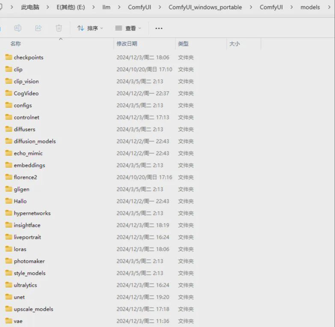Screen dimensions: 335x327
Task: Select the CogVideo folder icon
Action: (9, 93)
